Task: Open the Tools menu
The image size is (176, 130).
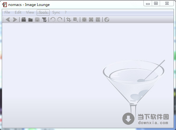Action: pos(43,12)
